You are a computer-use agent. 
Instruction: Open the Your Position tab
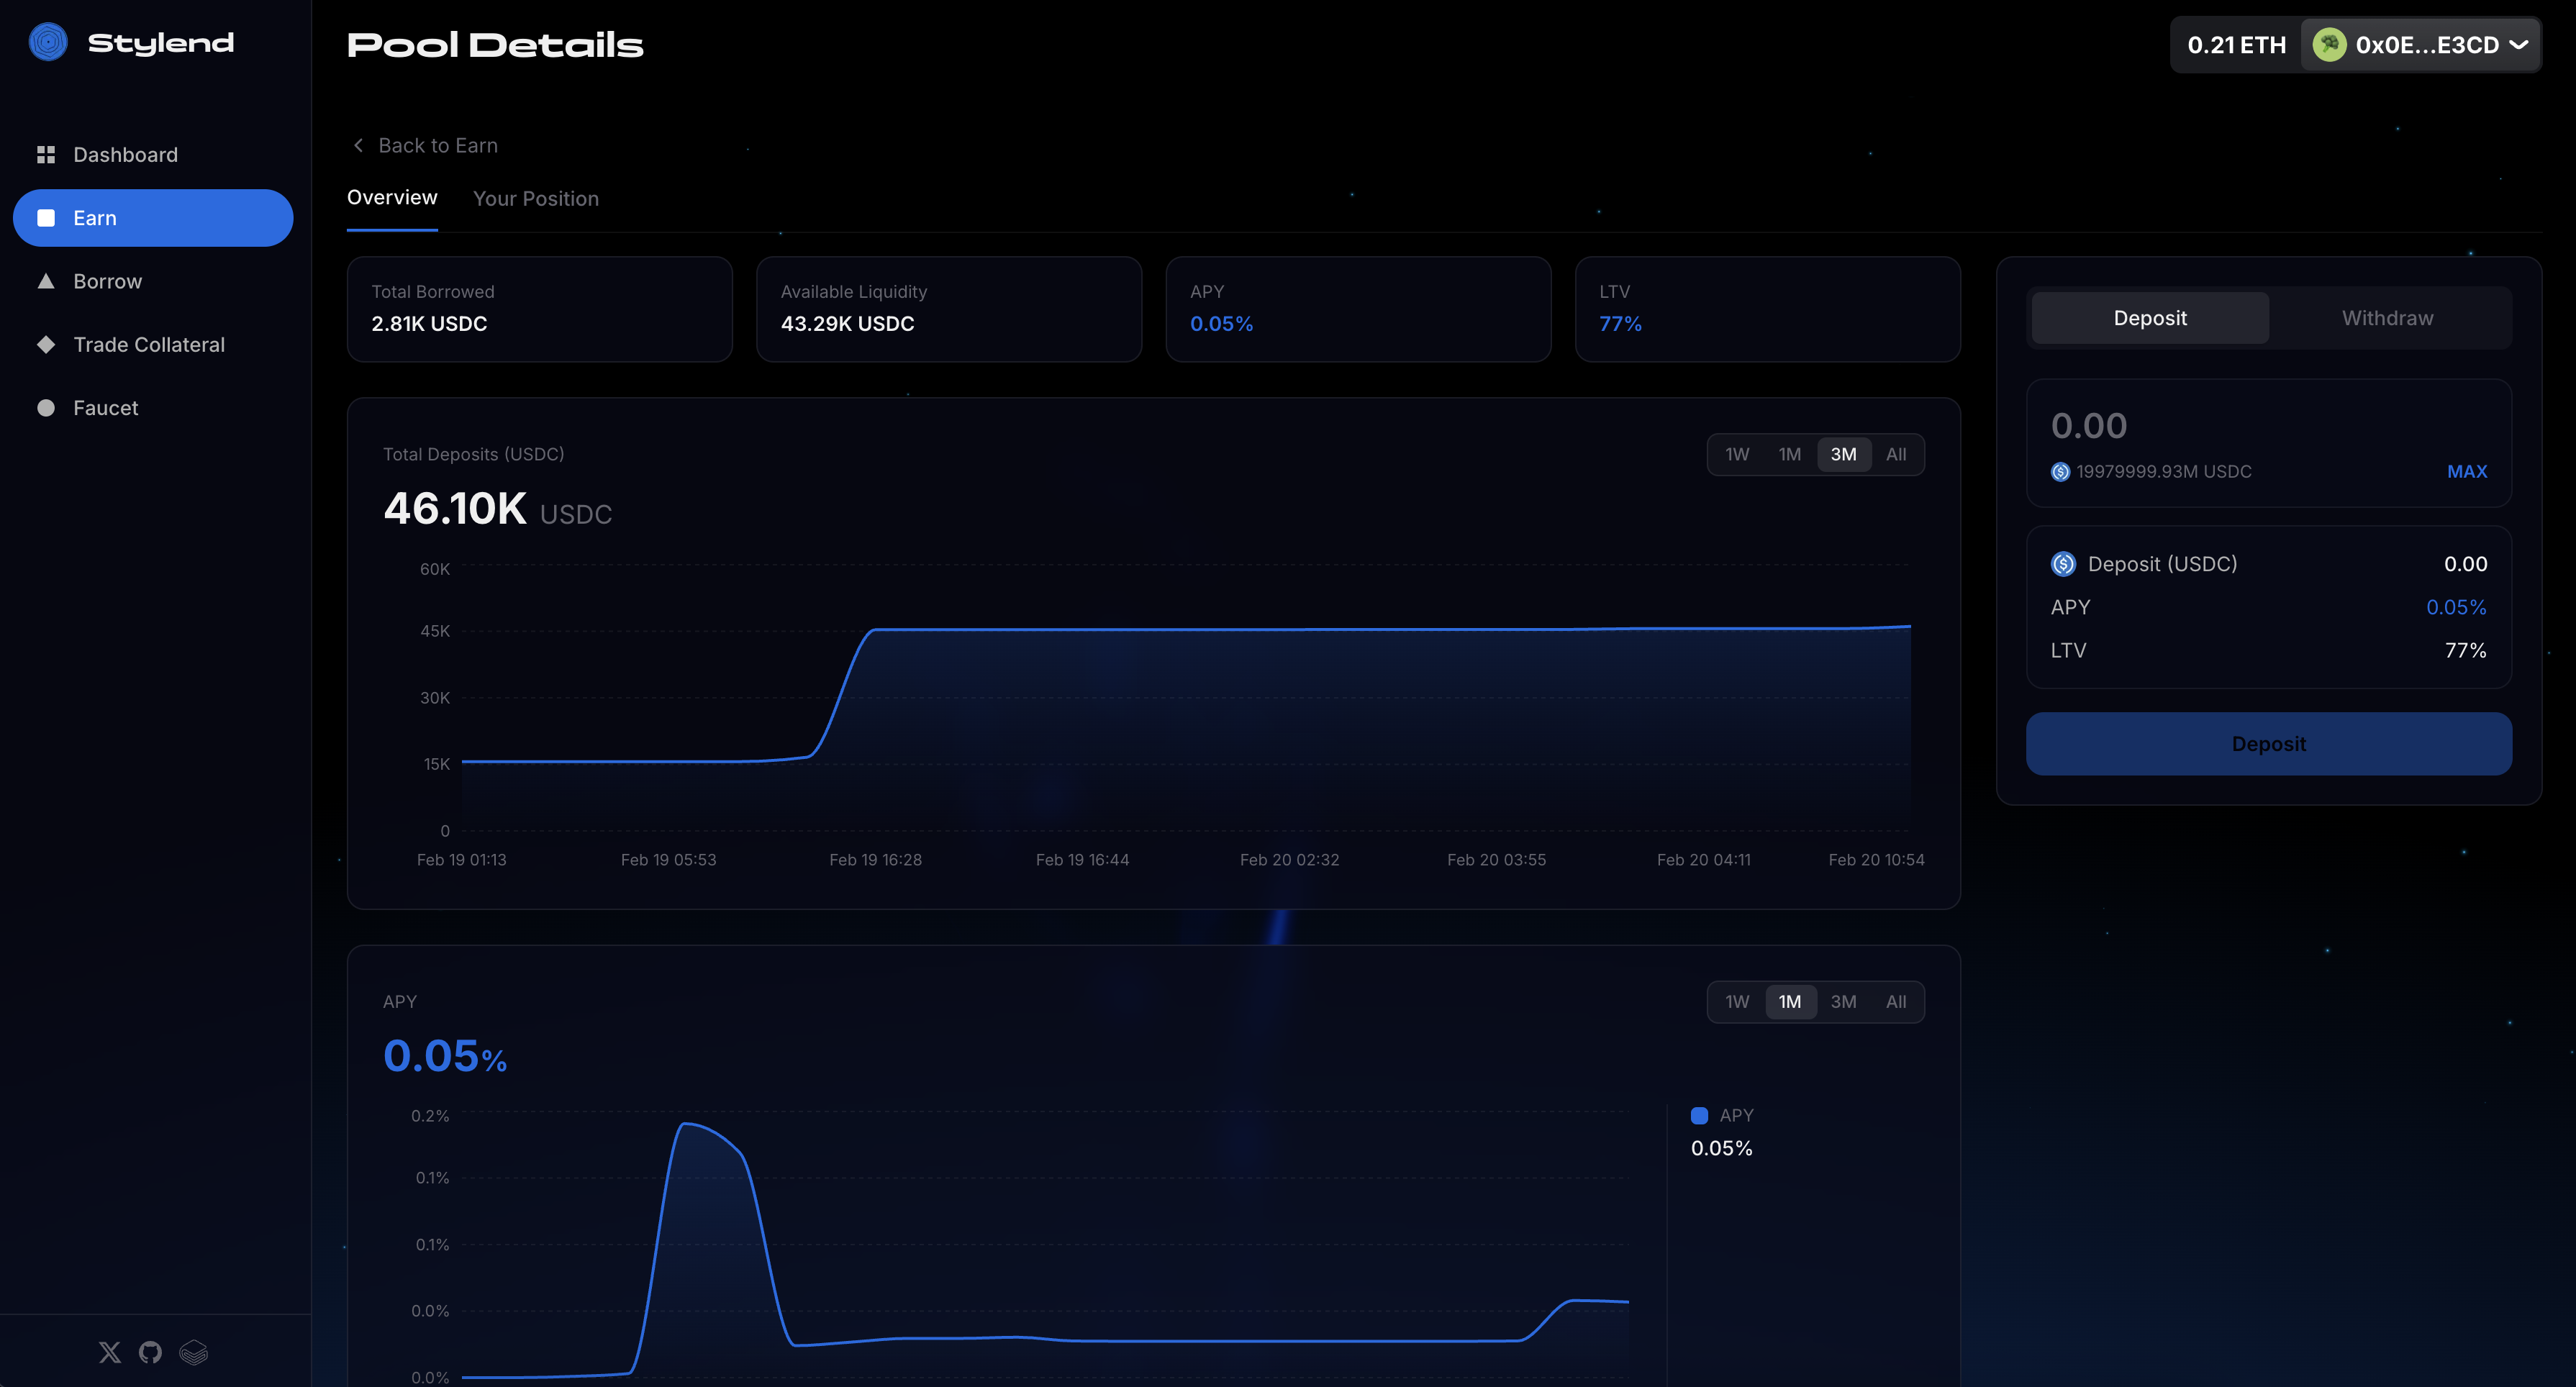tap(536, 199)
